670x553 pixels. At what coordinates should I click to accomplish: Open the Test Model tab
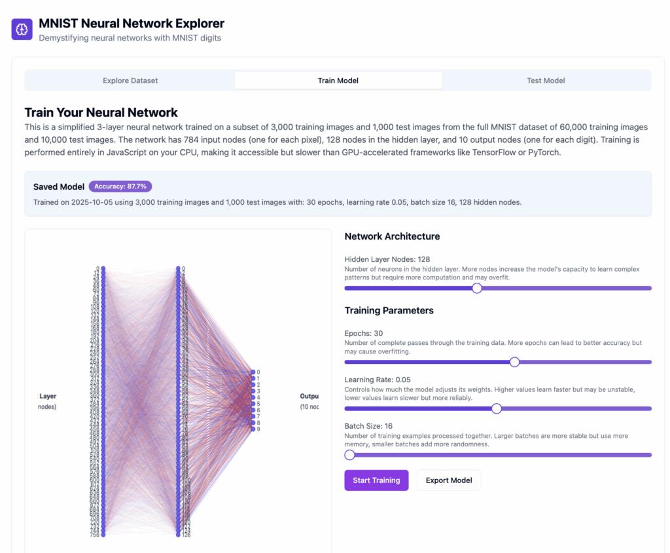(x=546, y=80)
